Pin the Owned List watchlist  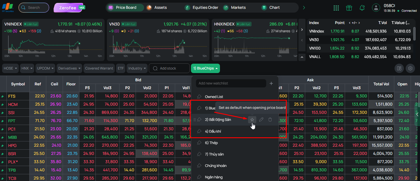199,97
